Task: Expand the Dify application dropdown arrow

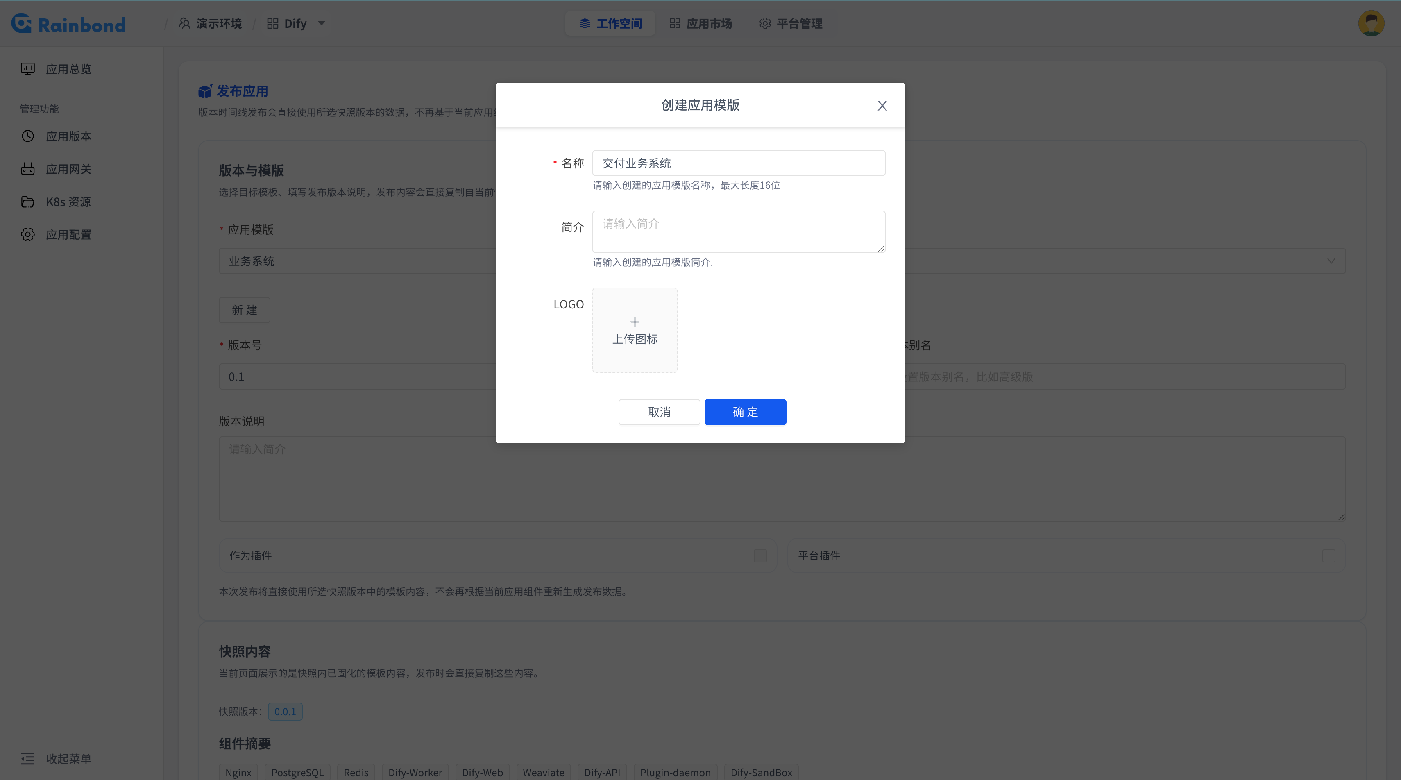Action: 322,23
